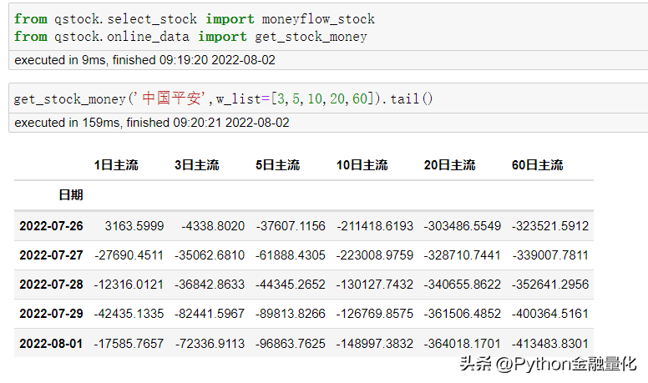Click cell value -352641.2956
The height and width of the screenshot is (383, 648).
[x=550, y=285]
